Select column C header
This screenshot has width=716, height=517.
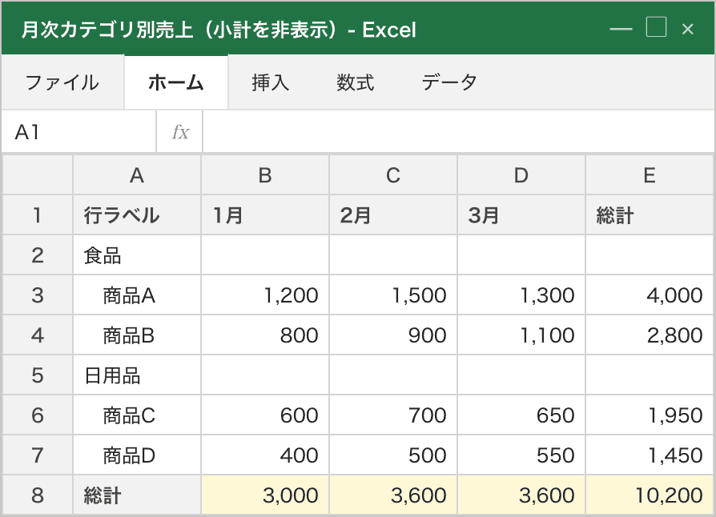[393, 175]
